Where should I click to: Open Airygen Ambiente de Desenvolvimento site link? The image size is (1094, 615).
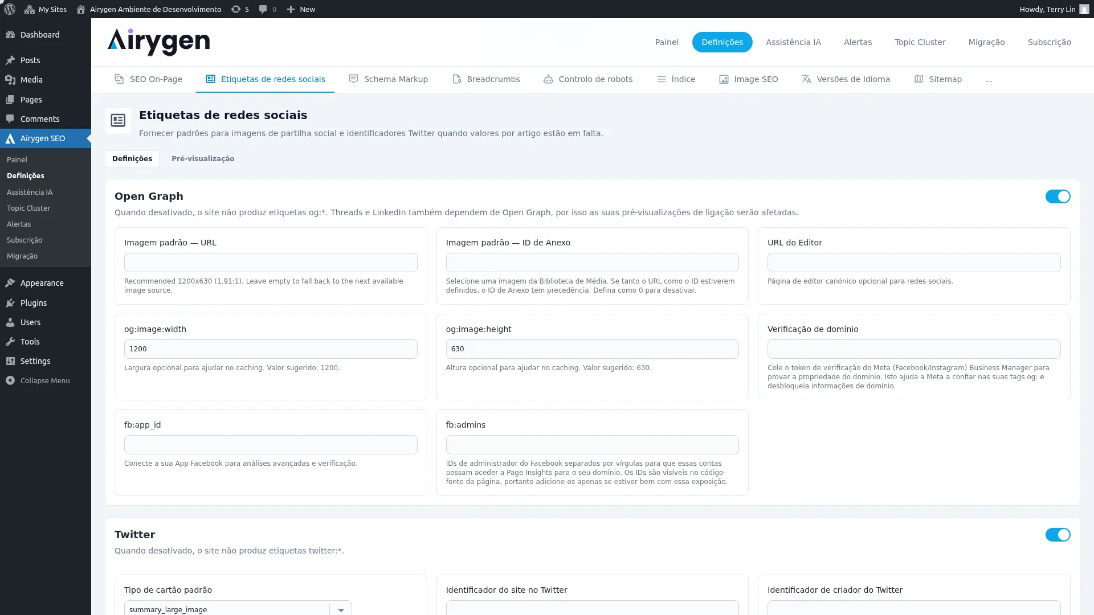(149, 9)
